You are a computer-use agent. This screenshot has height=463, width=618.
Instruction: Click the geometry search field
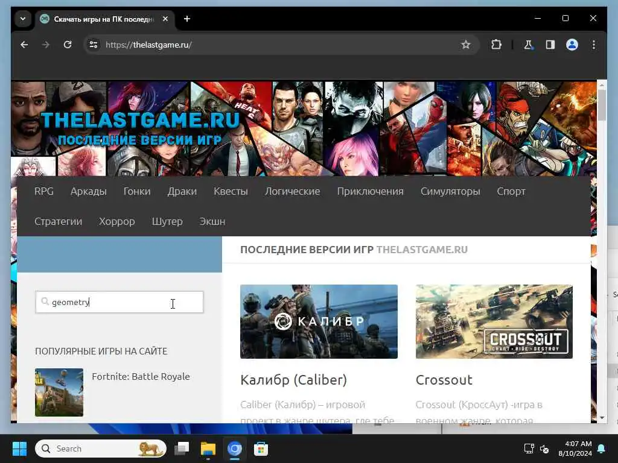pos(119,302)
